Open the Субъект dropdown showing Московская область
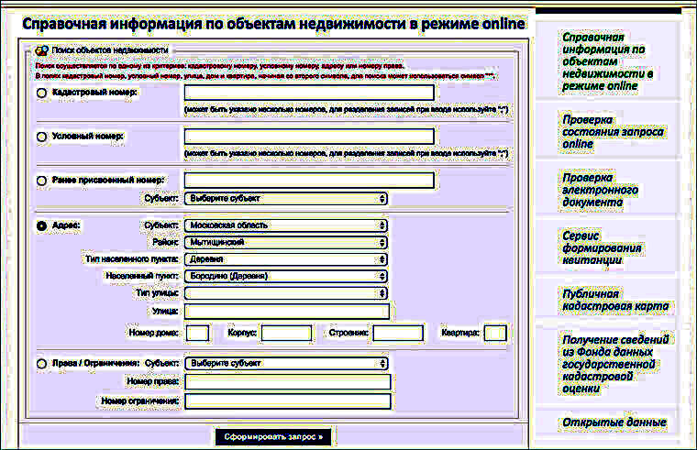The height and width of the screenshot is (450, 697). (x=286, y=225)
